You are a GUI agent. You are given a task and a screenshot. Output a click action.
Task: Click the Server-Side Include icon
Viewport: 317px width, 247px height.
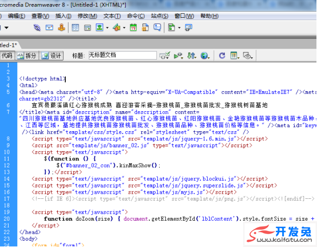pos(145,28)
